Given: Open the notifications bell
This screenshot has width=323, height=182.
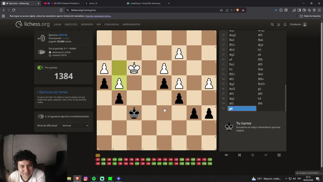Looking at the screenshot, I should 285,25.
